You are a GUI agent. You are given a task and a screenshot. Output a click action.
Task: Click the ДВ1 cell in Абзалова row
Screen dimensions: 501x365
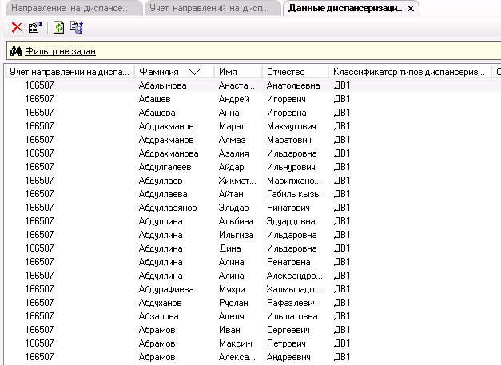342,316
